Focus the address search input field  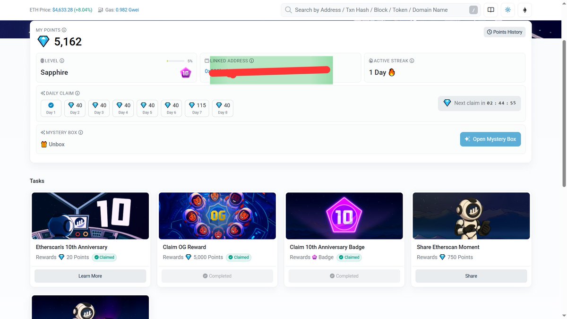380,10
